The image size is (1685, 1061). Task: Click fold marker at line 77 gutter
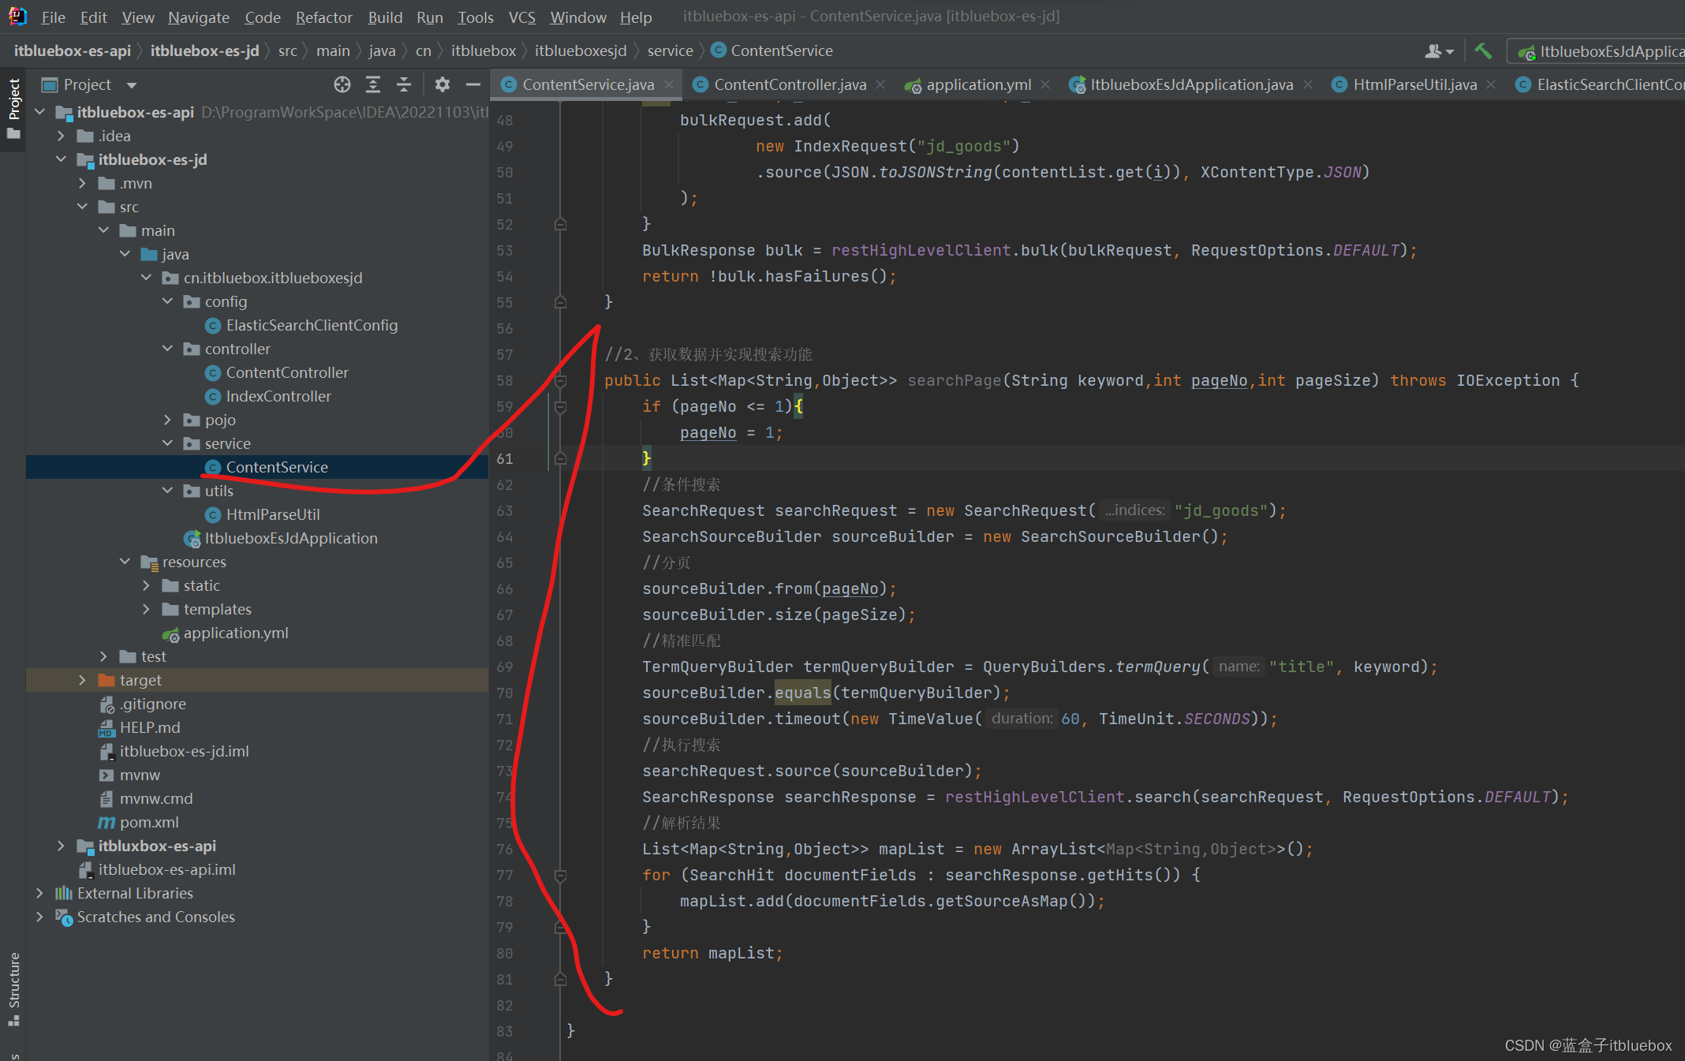560,876
